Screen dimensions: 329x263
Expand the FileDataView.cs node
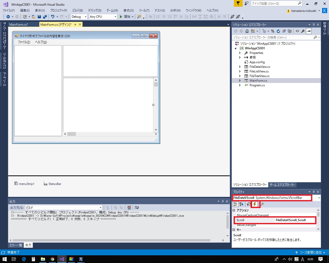240,67
